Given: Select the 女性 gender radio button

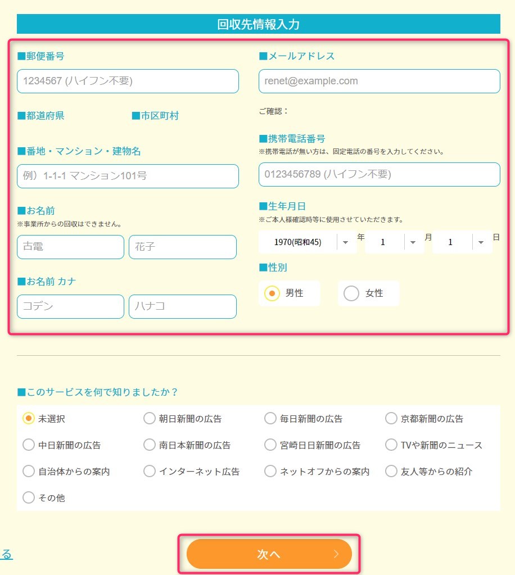Looking at the screenshot, I should [351, 293].
